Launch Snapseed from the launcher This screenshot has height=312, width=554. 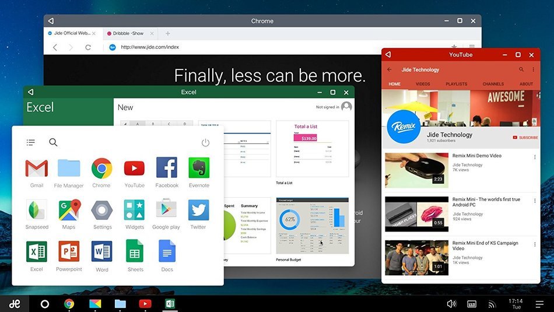click(x=36, y=210)
